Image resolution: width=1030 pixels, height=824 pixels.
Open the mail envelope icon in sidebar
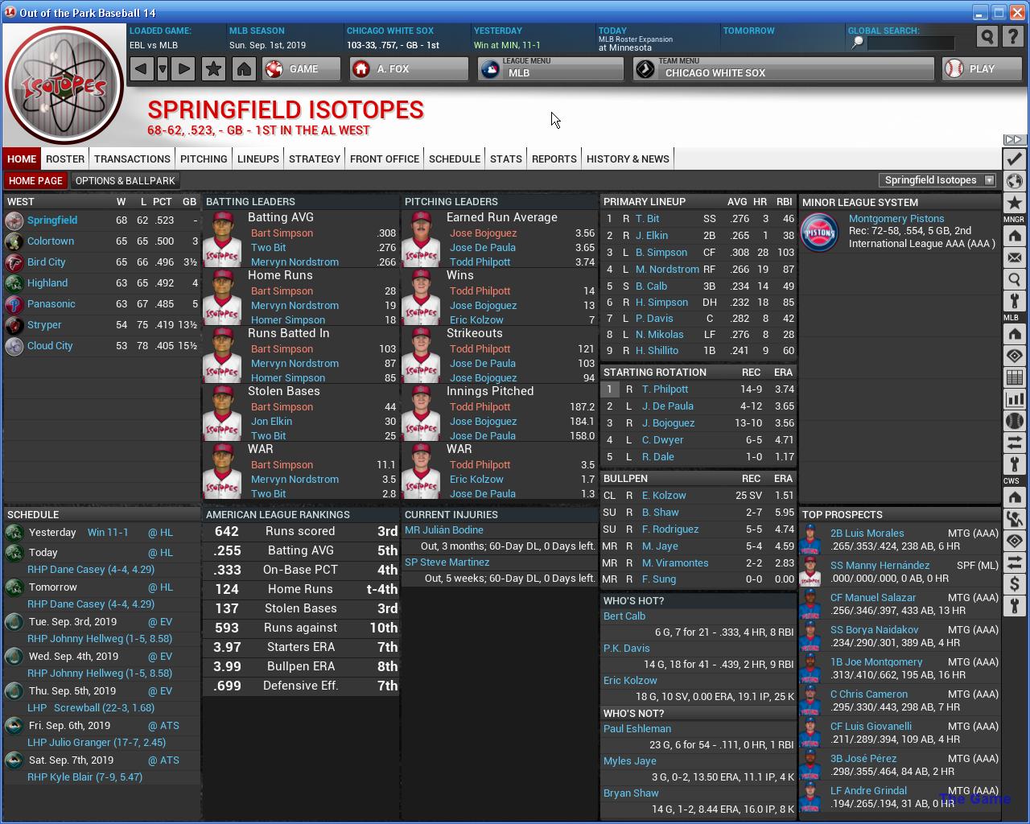click(1014, 257)
